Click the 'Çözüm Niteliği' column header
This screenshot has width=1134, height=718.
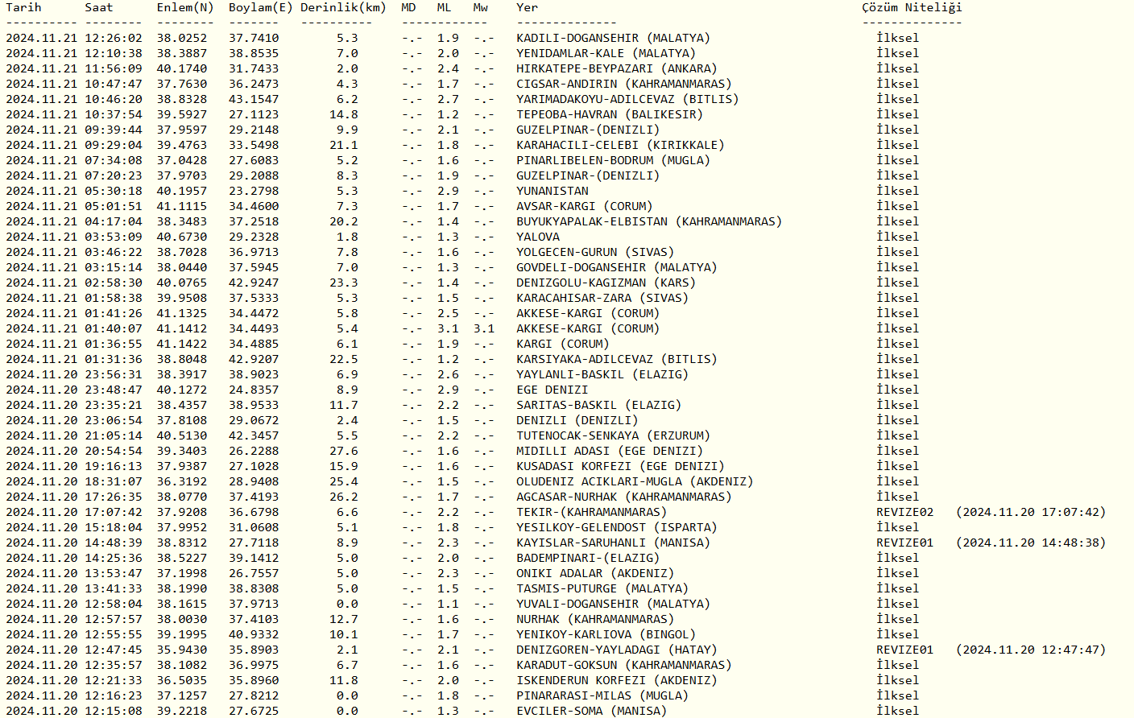pyautogui.click(x=912, y=7)
